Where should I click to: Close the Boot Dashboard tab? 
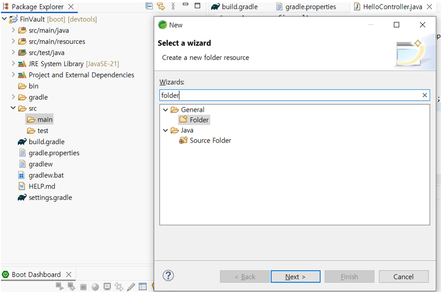(69, 274)
